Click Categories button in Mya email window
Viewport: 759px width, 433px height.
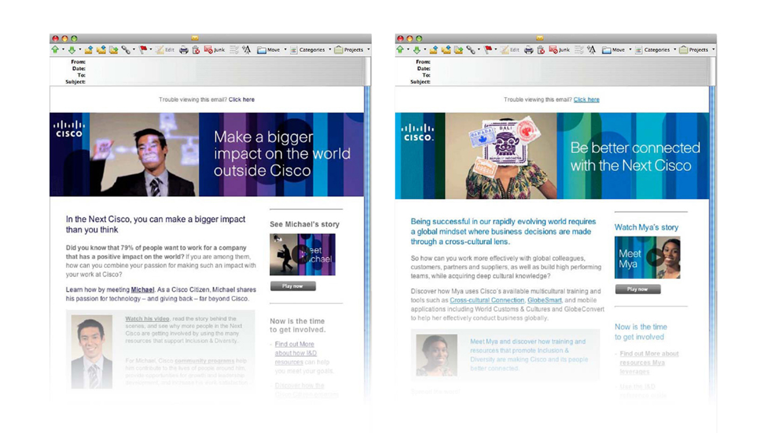pos(653,50)
